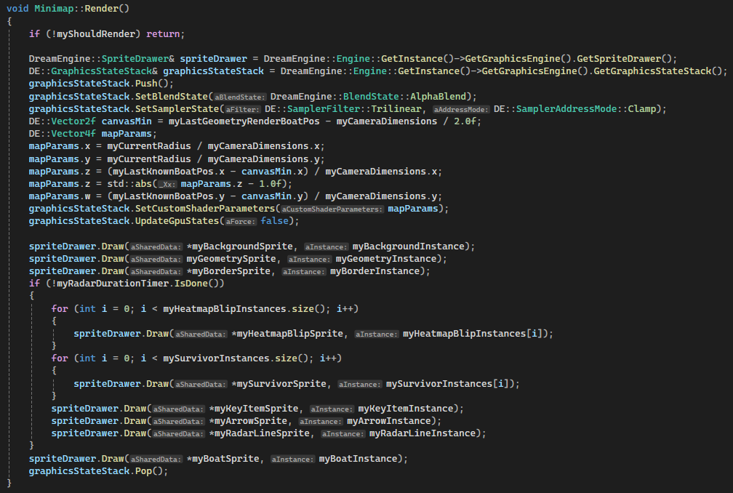Click the 2.0f literal
The width and height of the screenshot is (733, 493).
coord(465,121)
